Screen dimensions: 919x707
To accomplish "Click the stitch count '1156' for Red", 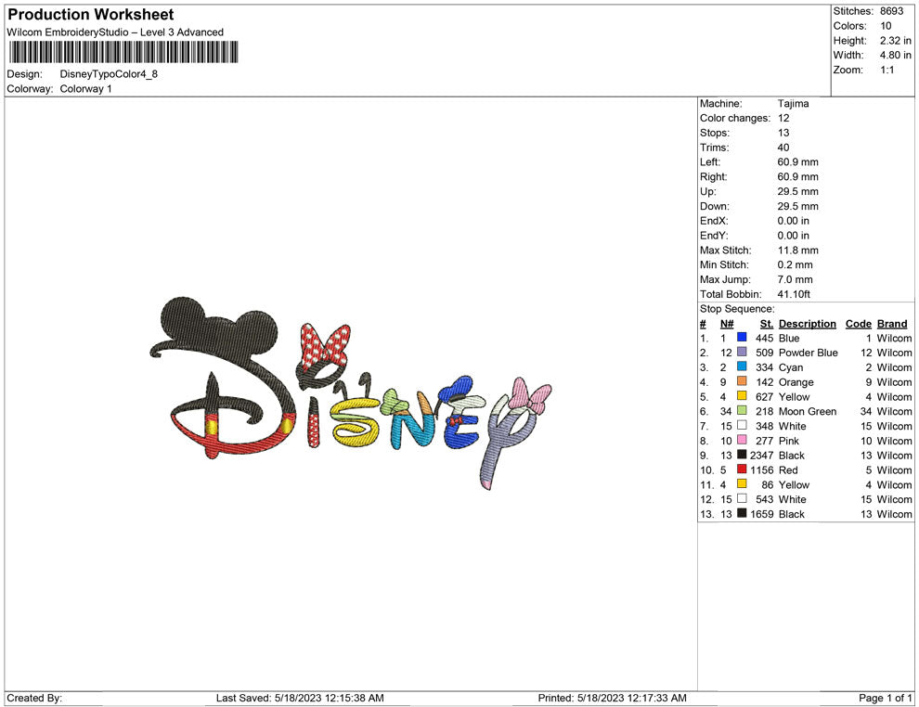I will 762,469.
